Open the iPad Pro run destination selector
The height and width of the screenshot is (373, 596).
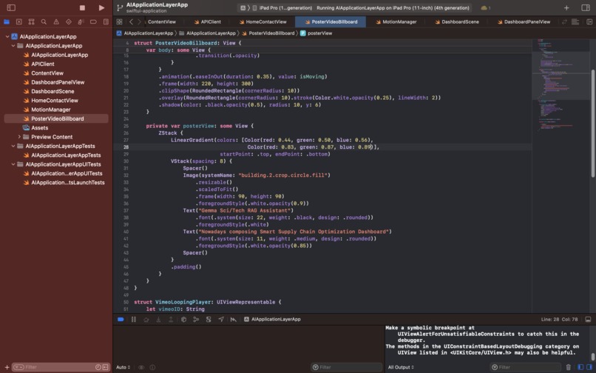(x=282, y=7)
